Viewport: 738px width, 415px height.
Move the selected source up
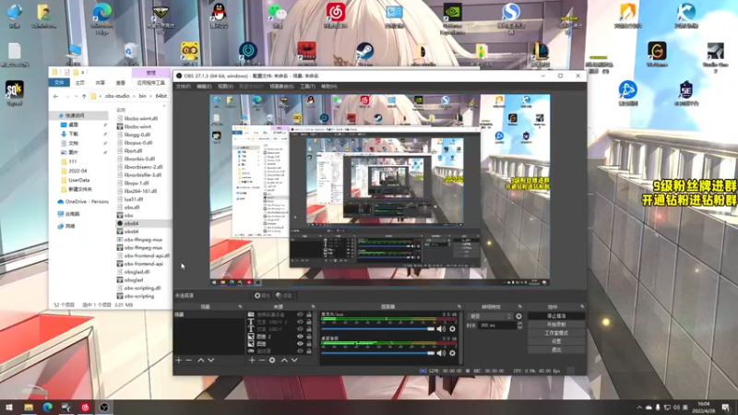[284, 360]
